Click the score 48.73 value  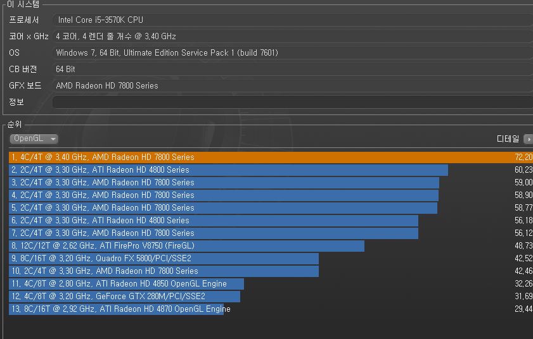tap(524, 245)
